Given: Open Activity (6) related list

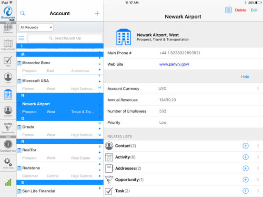Looking at the screenshot, I should point(183,157).
